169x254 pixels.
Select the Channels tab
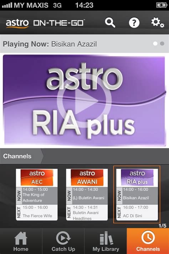(148, 241)
